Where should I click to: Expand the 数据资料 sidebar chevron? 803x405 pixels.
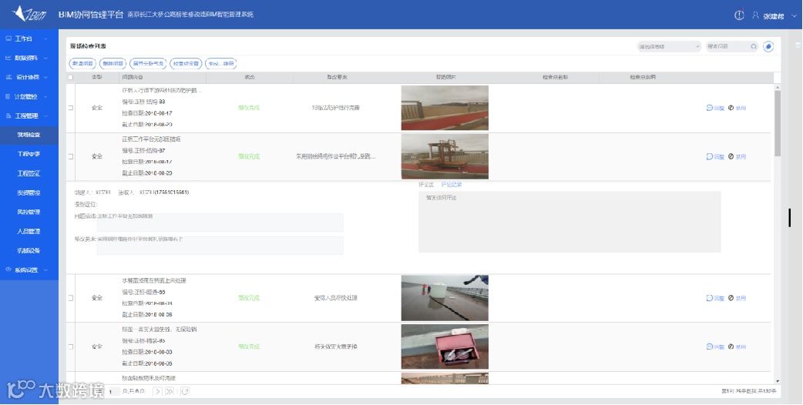(45, 59)
